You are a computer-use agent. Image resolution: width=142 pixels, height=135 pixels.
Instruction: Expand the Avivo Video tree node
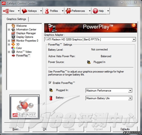[9, 52]
